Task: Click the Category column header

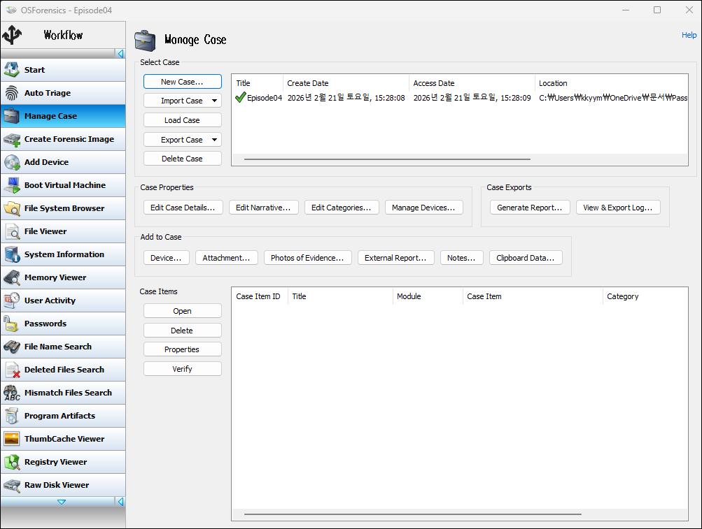Action: pos(645,296)
